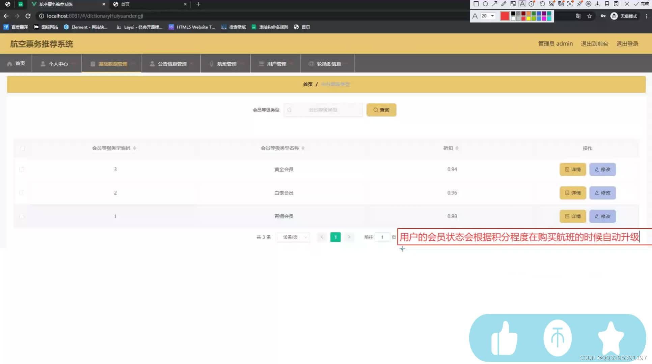Viewport: 652px width, 364px height.
Task: Click 修改 for 黄金会员 row
Action: pyautogui.click(x=602, y=170)
